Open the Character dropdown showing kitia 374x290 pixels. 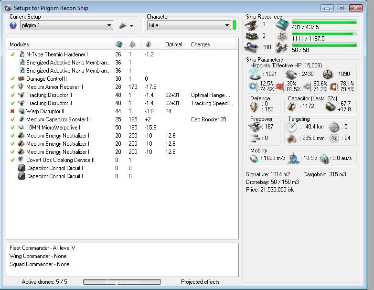[189, 25]
